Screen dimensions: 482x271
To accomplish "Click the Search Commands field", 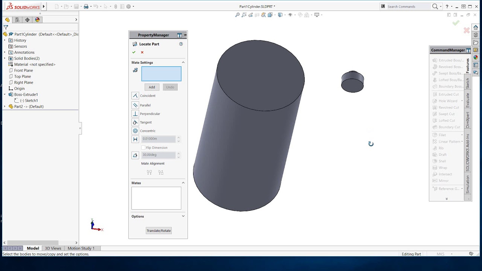I will (408, 6).
